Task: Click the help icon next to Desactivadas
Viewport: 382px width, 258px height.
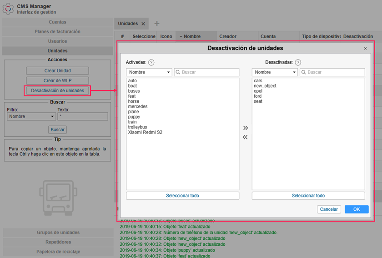Action: coord(298,63)
